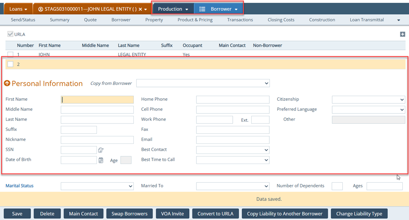Viewport: 409px width, 220px height.
Task: Open the Production dropdown menu
Action: pos(173,9)
